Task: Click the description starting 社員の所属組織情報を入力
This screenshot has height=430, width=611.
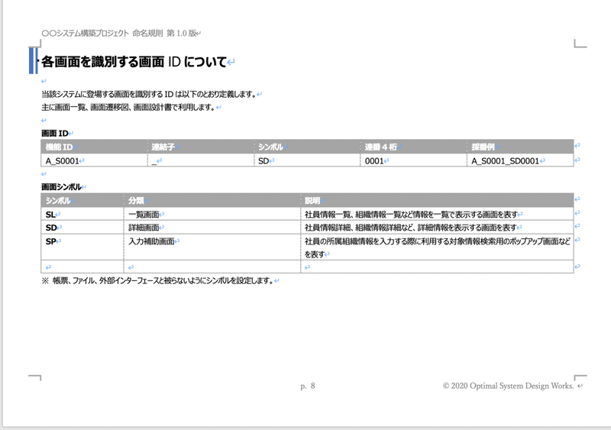Action: pyautogui.click(x=437, y=247)
